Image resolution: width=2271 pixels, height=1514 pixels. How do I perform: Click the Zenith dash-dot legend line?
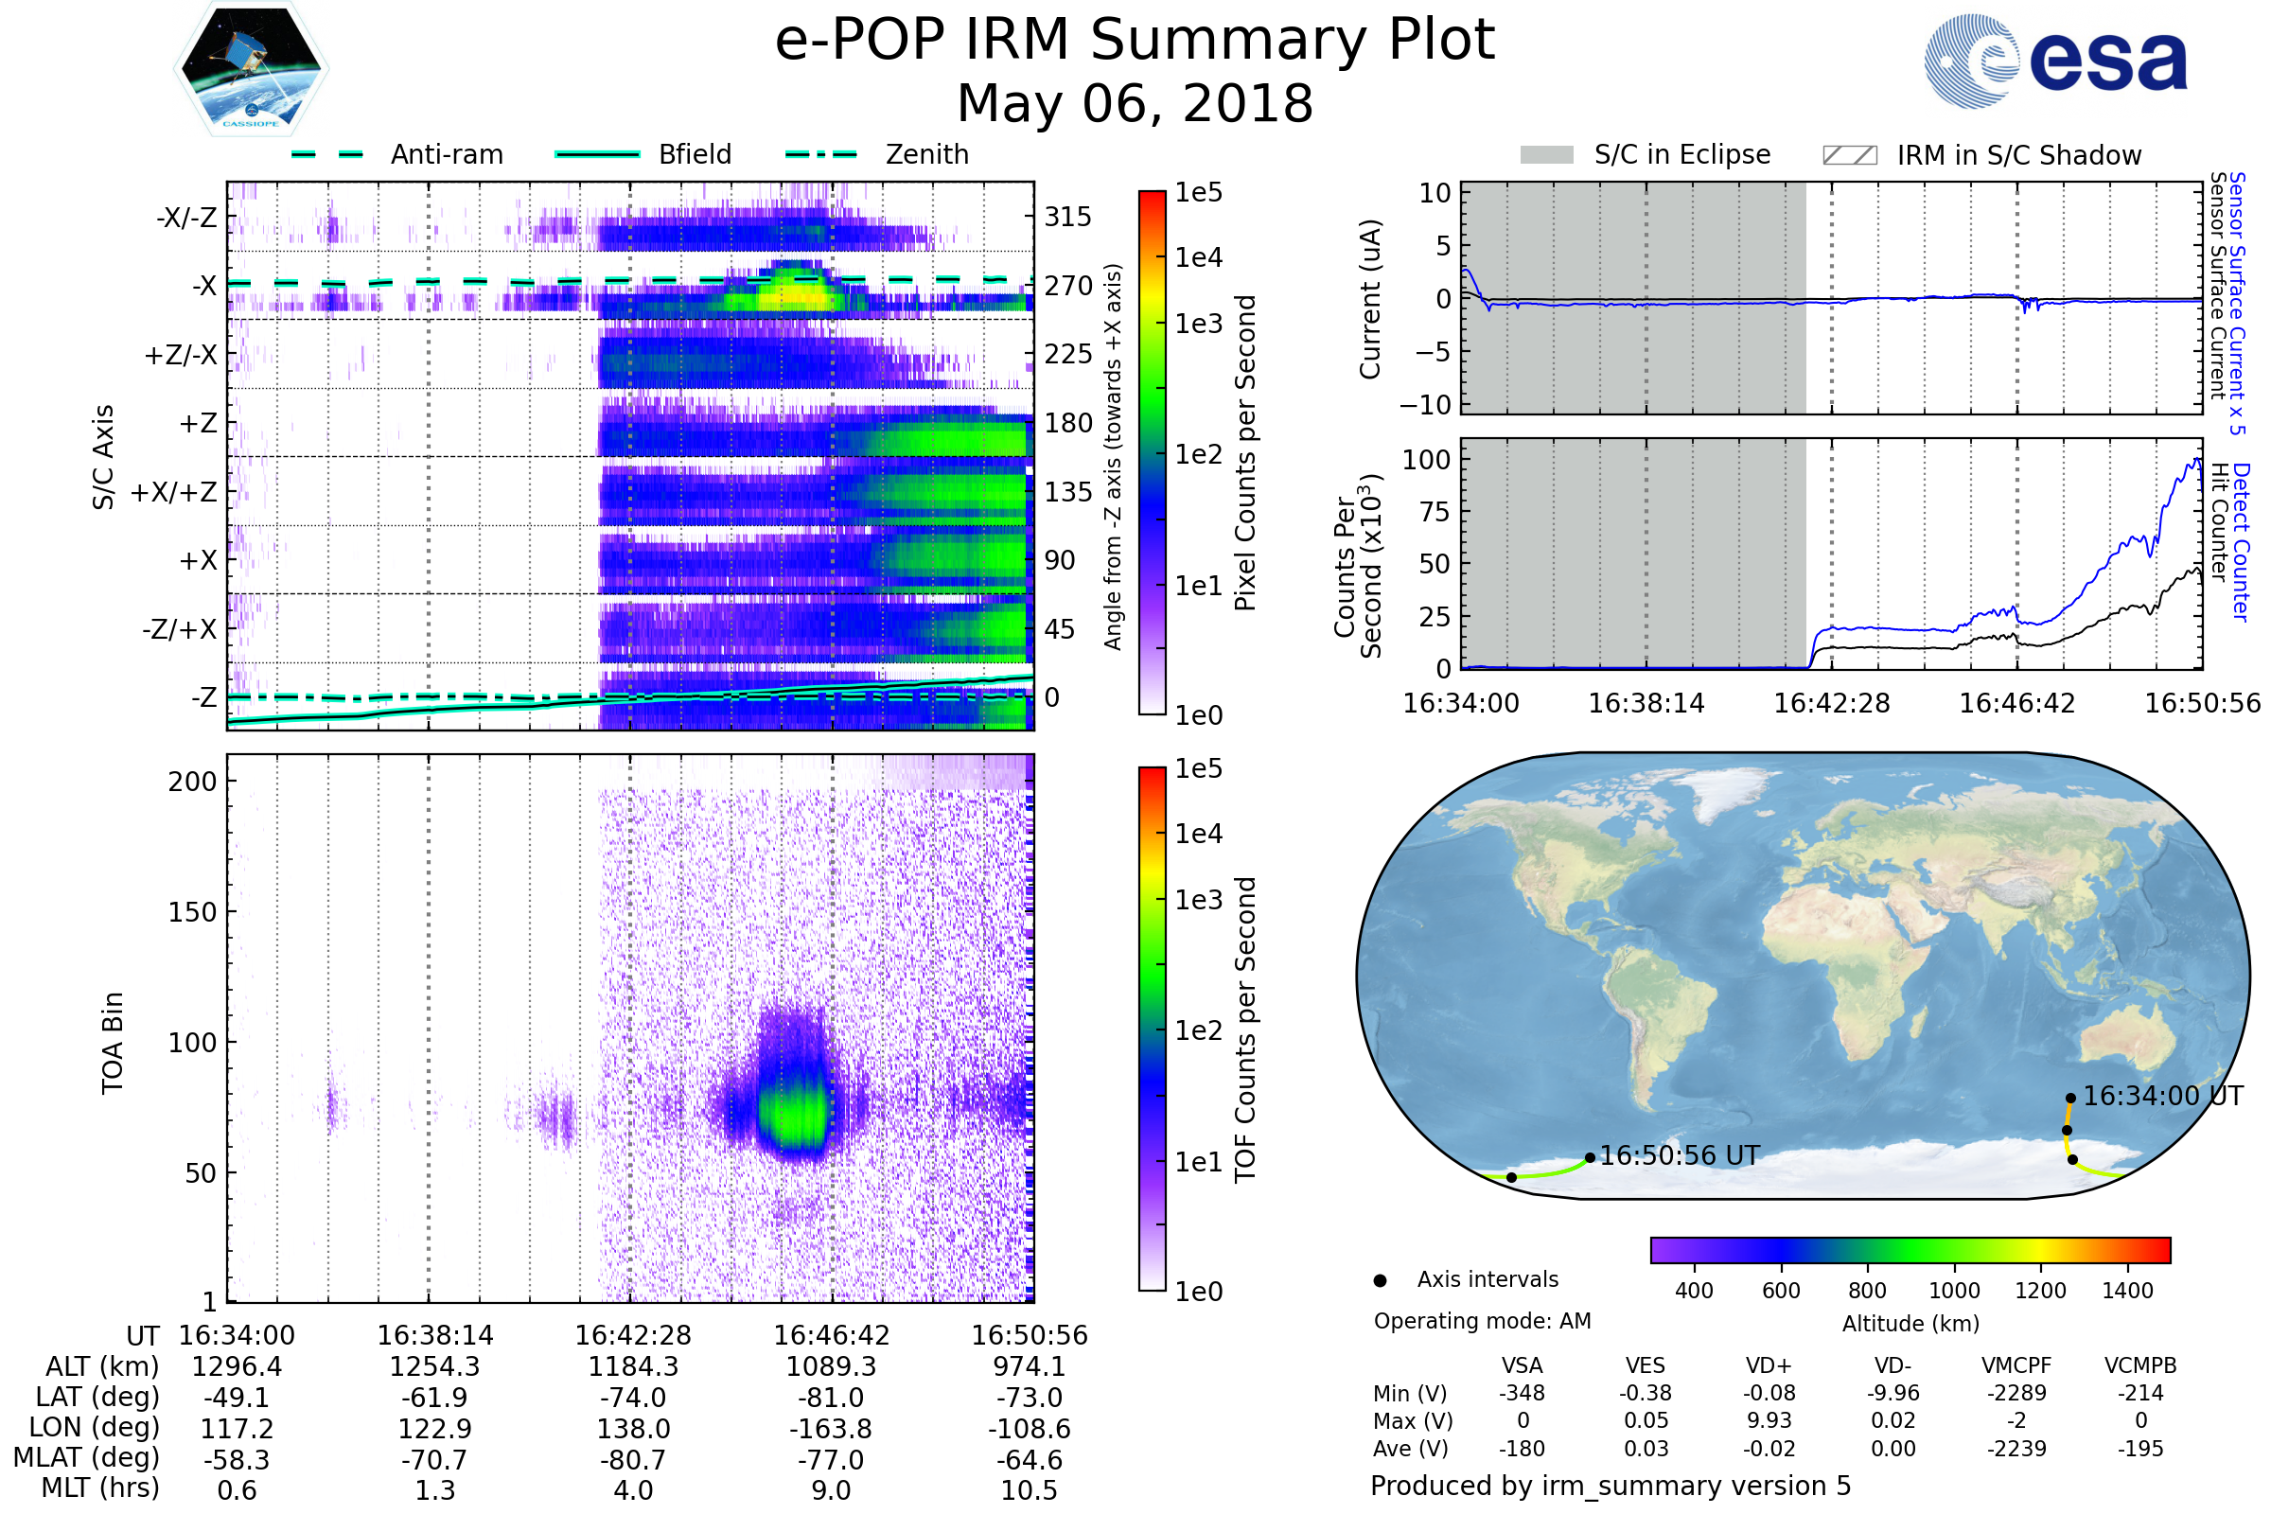(821, 154)
